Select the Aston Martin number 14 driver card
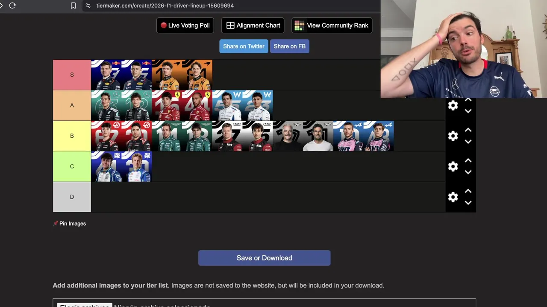This screenshot has height=307, width=547. (x=167, y=136)
